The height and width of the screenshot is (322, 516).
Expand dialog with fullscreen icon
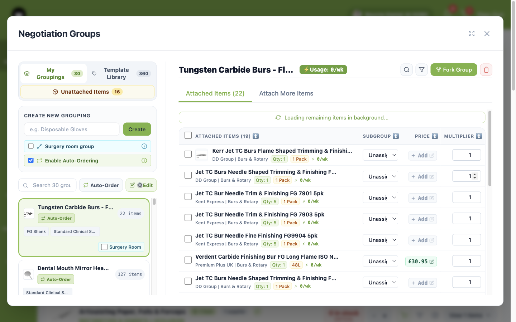tap(472, 33)
